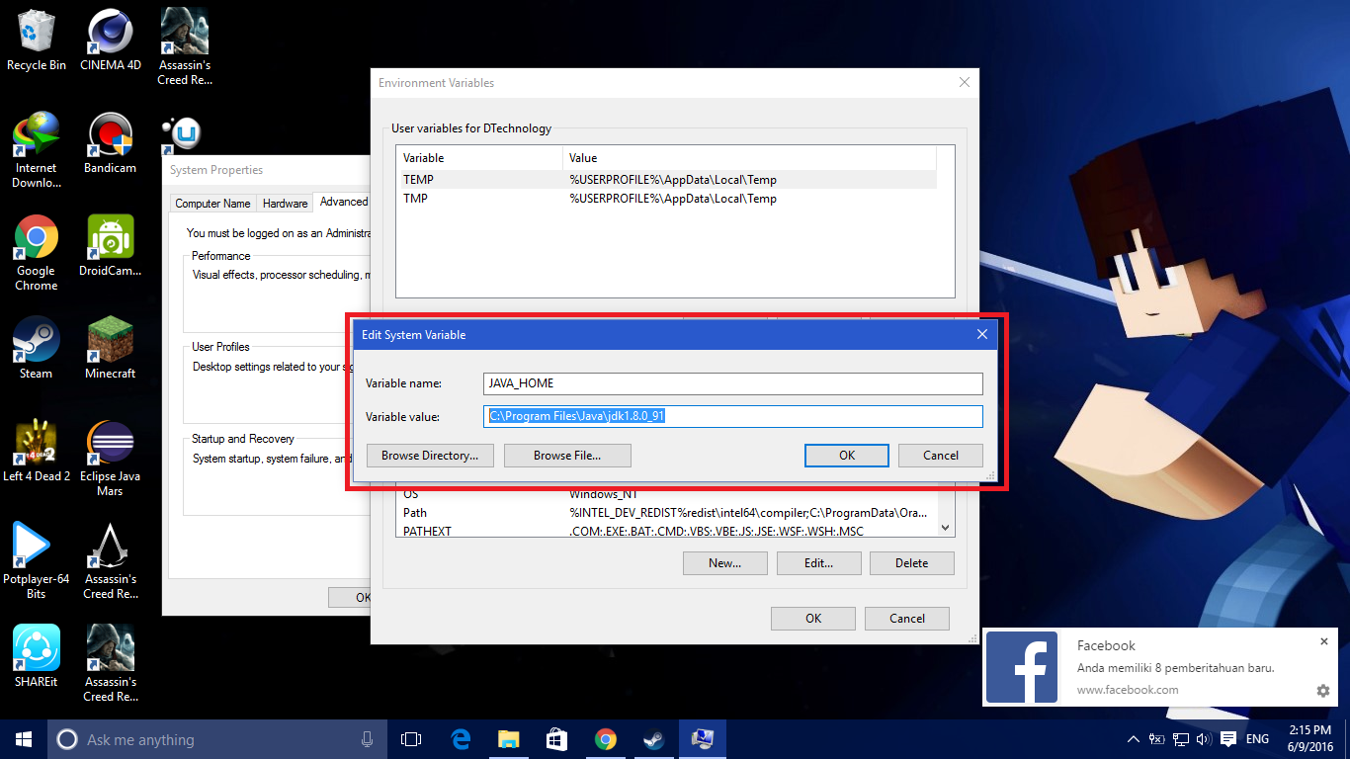The width and height of the screenshot is (1350, 759).
Task: Click the Variable column header
Action: coord(479,158)
